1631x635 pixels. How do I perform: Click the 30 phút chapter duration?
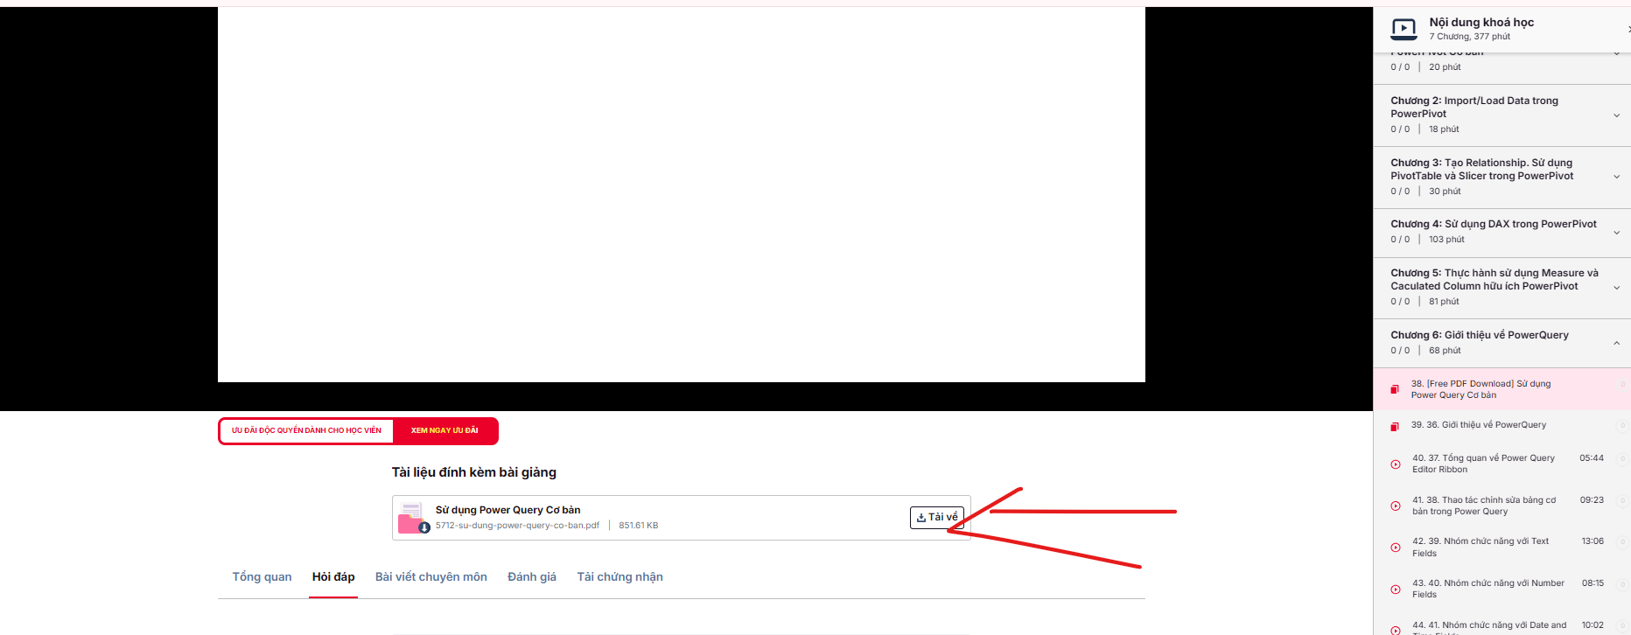(1445, 192)
